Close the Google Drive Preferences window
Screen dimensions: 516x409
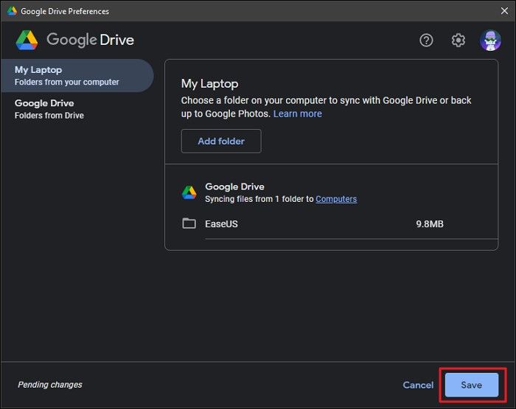tap(503, 11)
